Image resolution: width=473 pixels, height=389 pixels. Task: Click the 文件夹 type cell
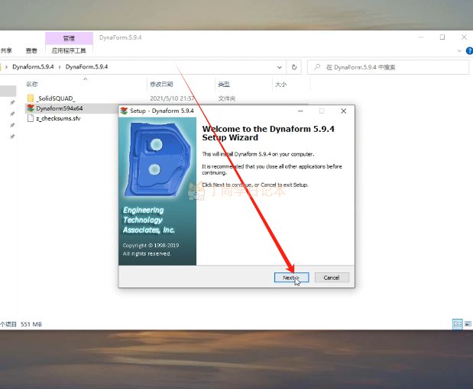click(226, 98)
